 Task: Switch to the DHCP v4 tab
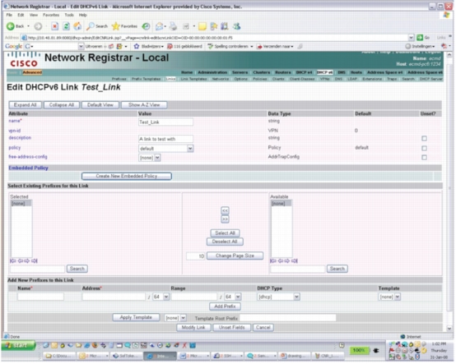[x=304, y=72]
